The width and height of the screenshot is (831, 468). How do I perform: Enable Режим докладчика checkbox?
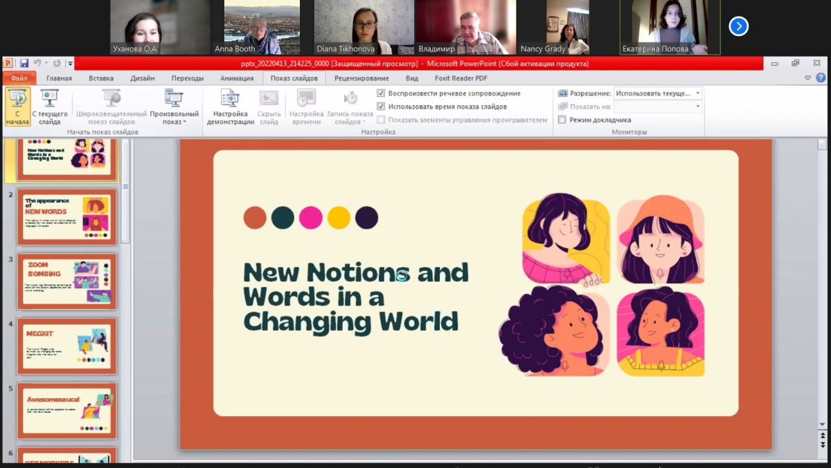point(562,120)
